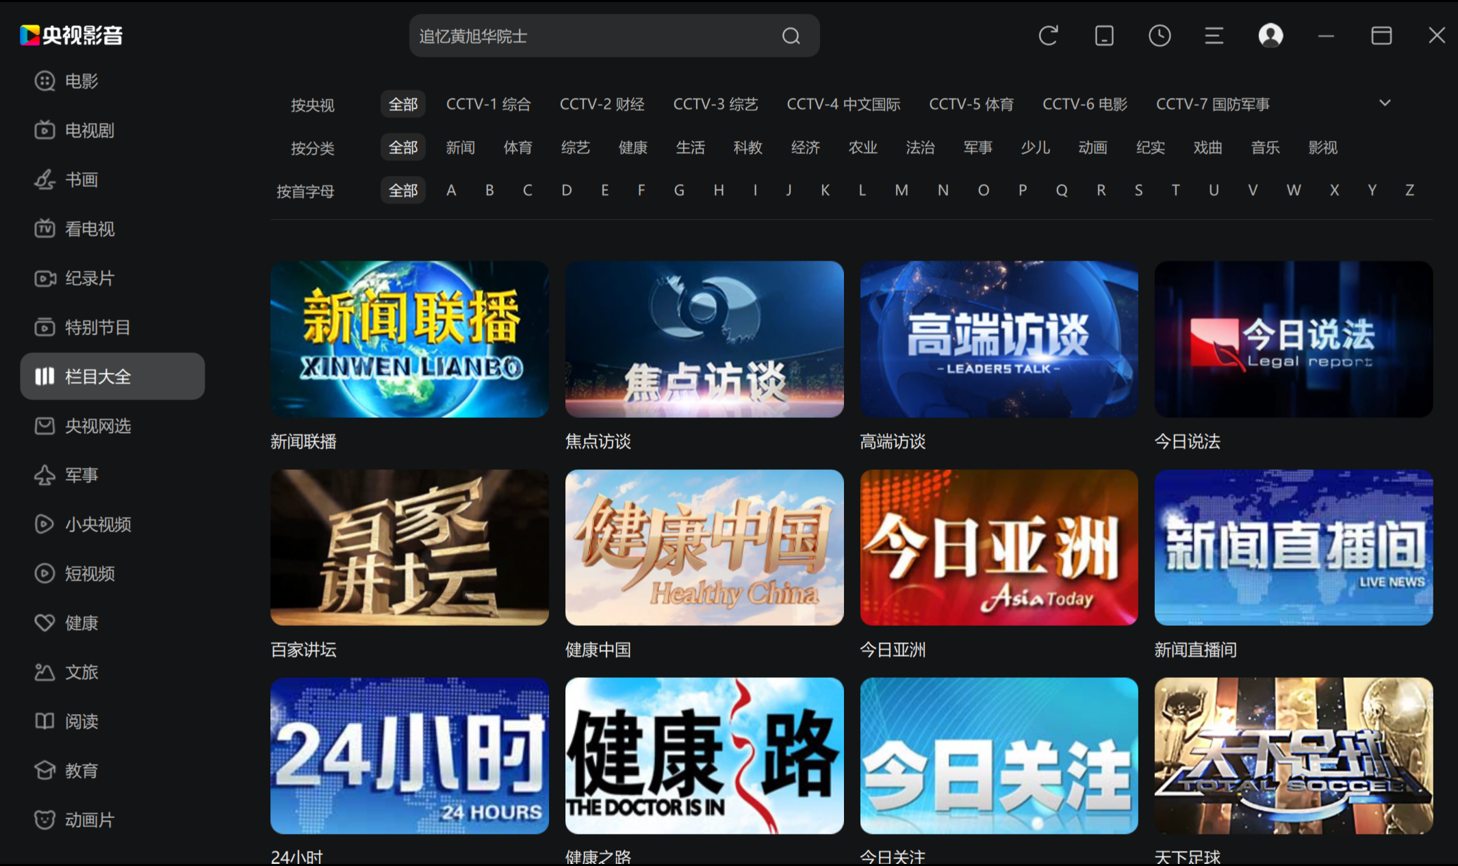Open the 24小时 program thumbnail
This screenshot has width=1458, height=866.
click(409, 756)
